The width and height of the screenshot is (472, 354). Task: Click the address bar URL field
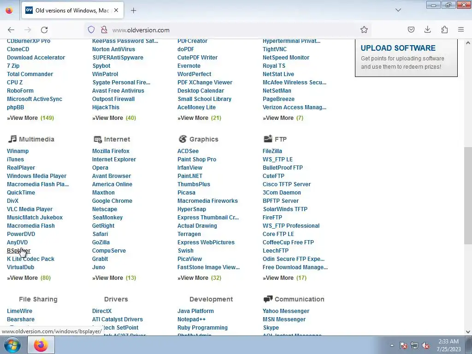click(x=229, y=30)
